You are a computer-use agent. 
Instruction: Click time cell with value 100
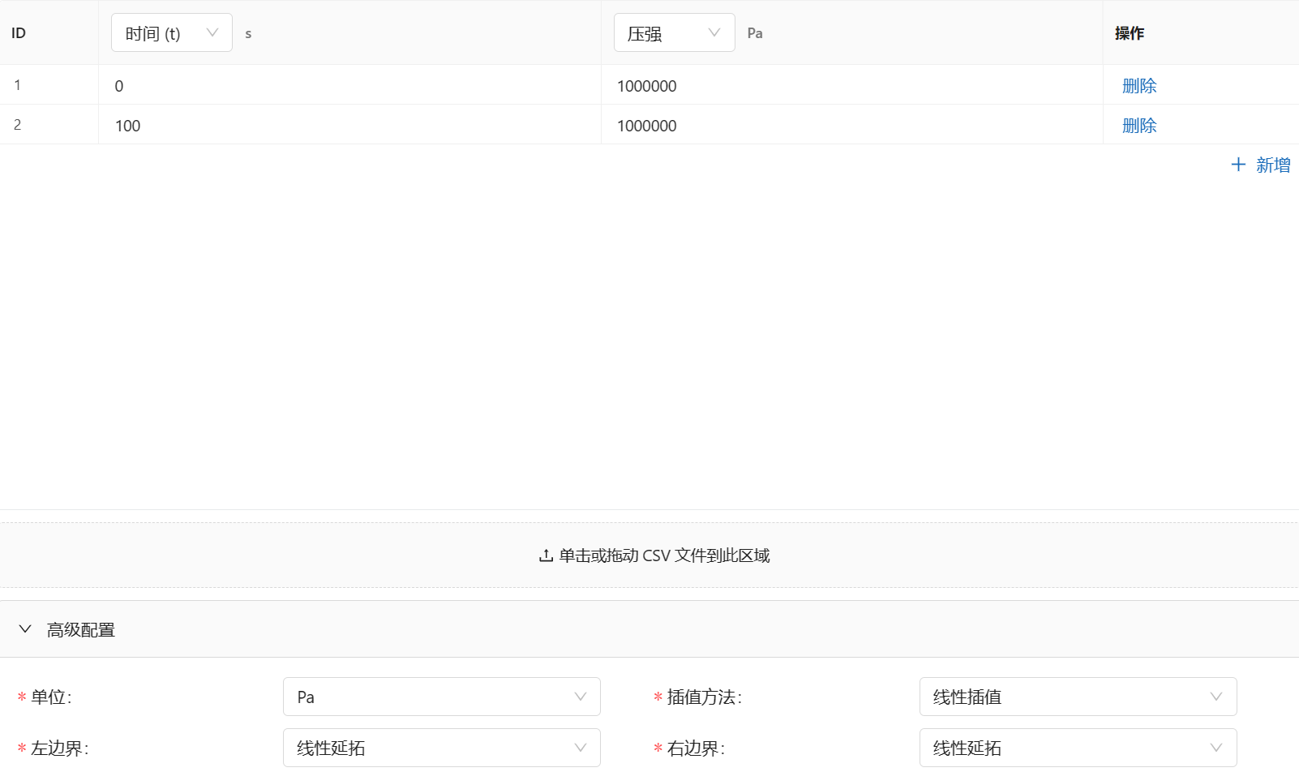pyautogui.click(x=349, y=125)
